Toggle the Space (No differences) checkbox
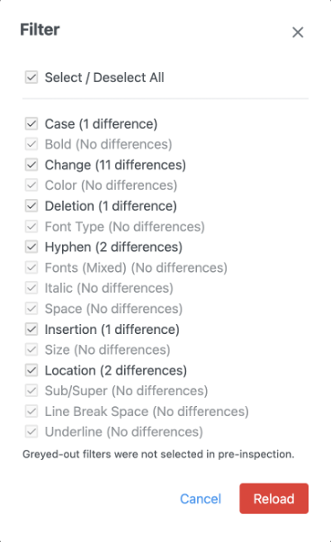Screen dimensions: 331x542 click(31, 309)
